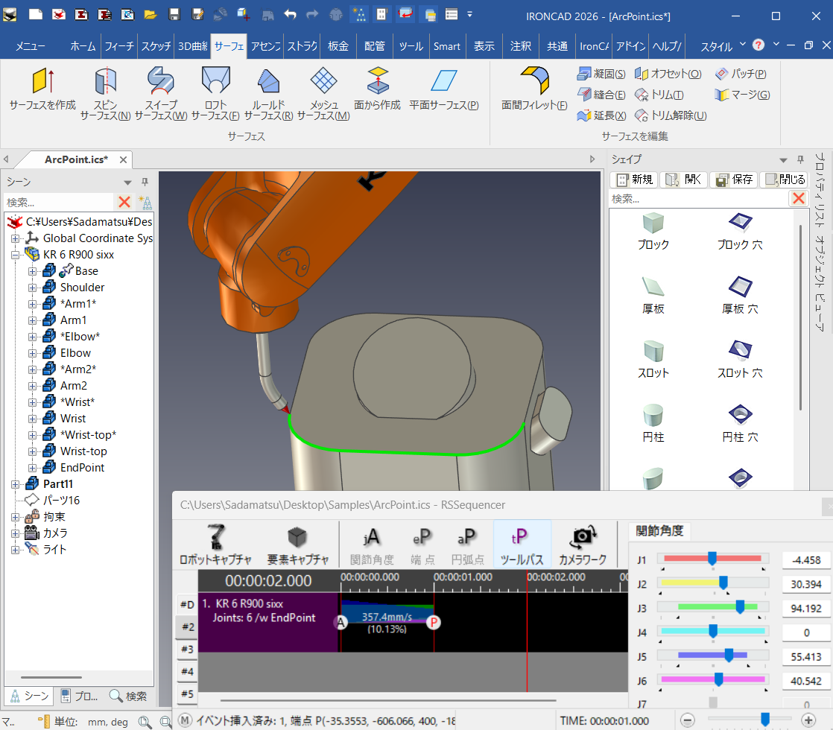Screen dimensions: 833x730
Task: Open the メニュー menu
Action: click(31, 46)
